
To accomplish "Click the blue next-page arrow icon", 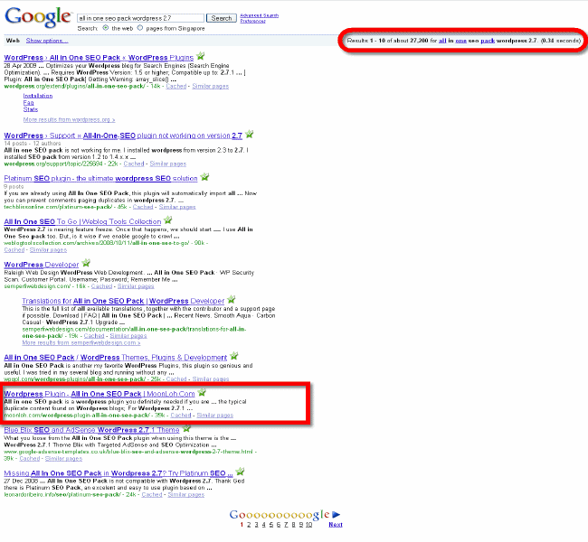I will 336,515.
